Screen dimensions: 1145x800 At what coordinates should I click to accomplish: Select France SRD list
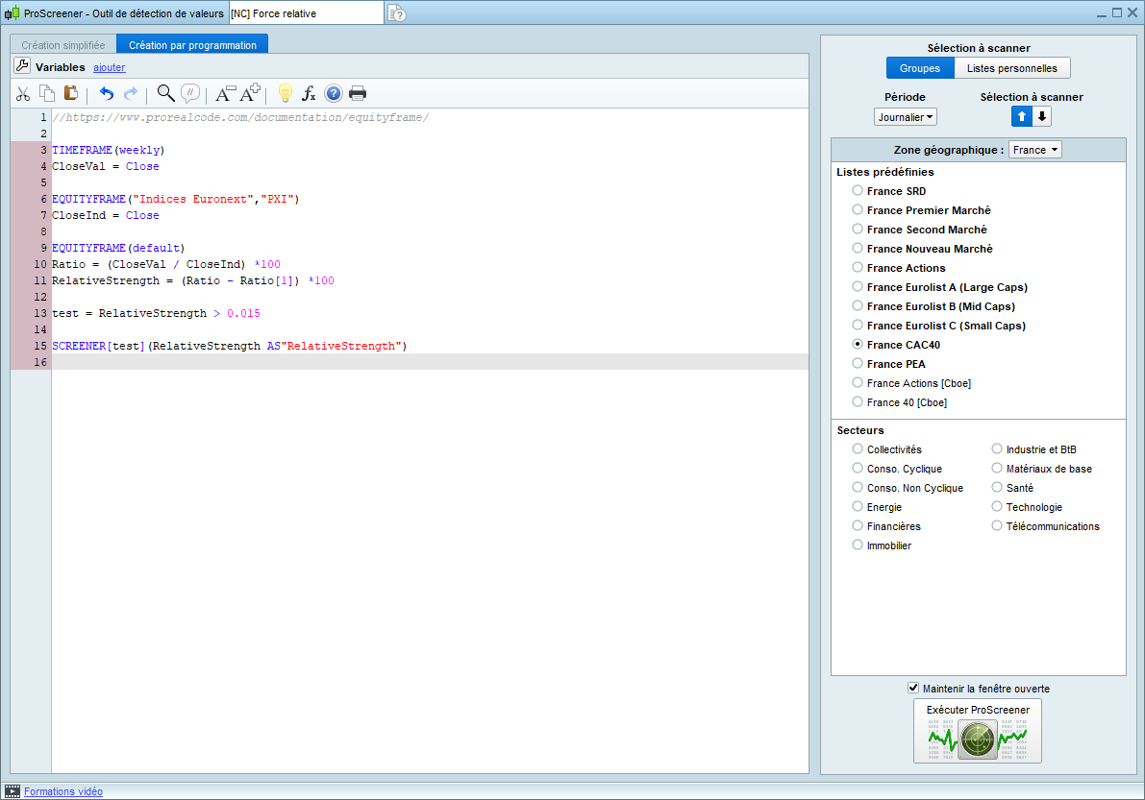click(x=858, y=191)
